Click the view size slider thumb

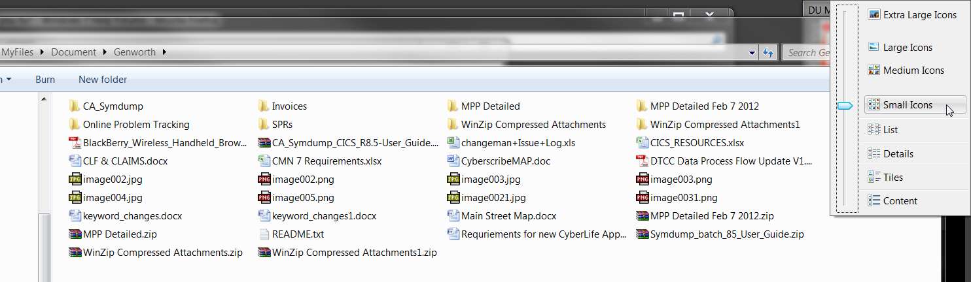[845, 106]
